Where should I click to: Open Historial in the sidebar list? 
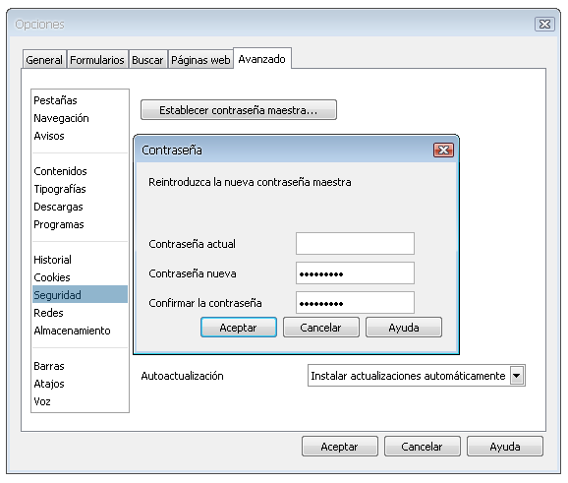80,260
